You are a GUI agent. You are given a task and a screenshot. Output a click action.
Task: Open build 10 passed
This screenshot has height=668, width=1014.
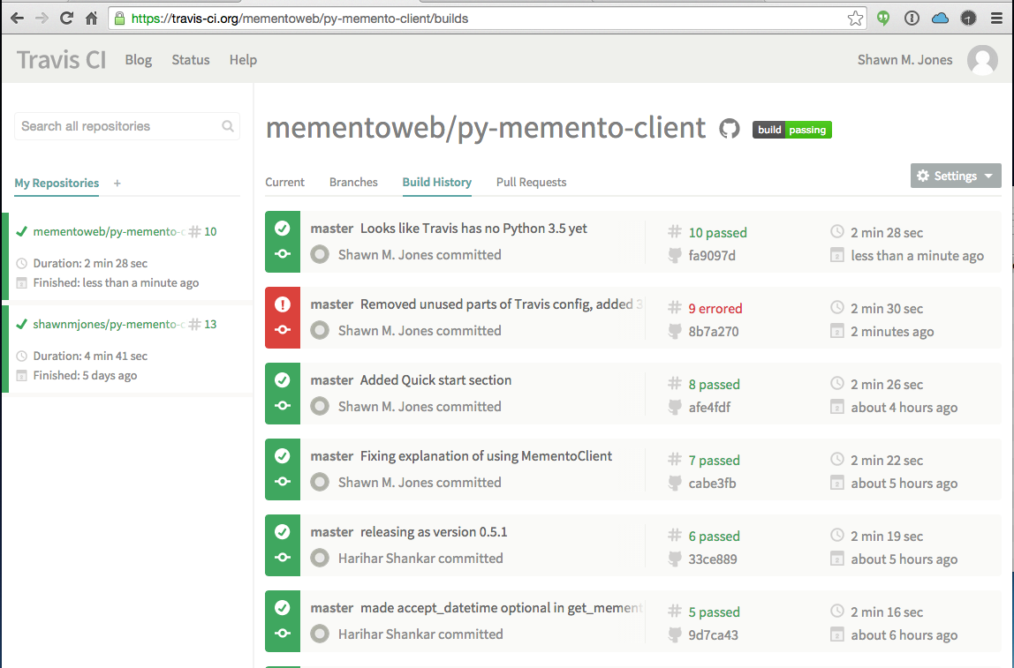tap(717, 233)
